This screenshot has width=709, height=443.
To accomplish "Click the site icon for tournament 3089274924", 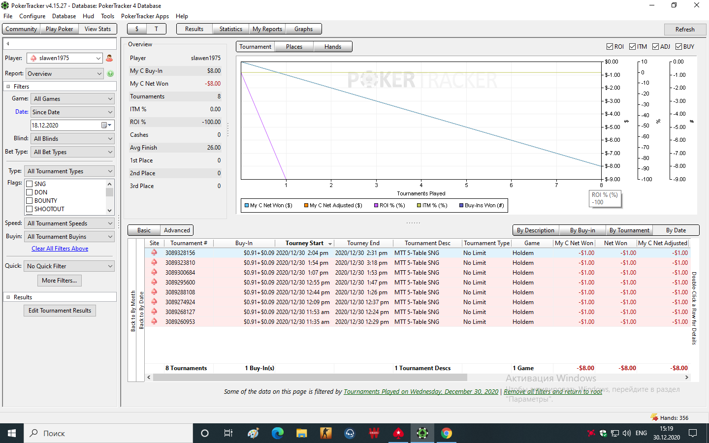I will coord(154,302).
